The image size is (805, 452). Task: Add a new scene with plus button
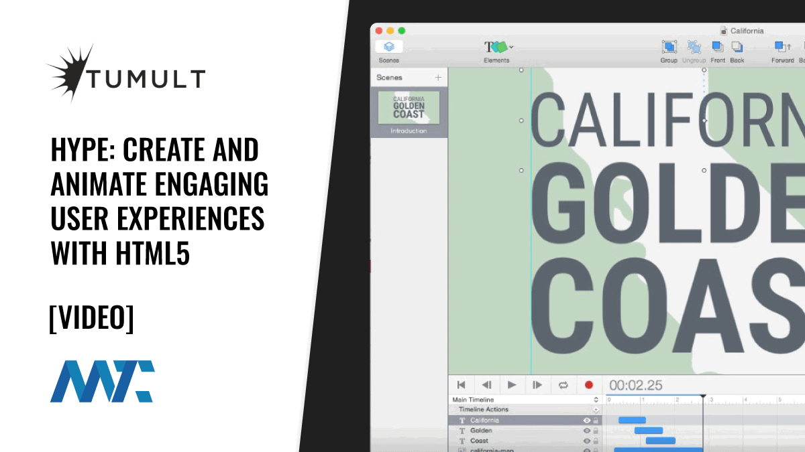[x=439, y=78]
